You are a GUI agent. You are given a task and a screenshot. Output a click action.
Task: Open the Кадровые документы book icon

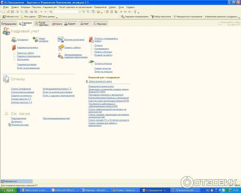tap(14, 47)
